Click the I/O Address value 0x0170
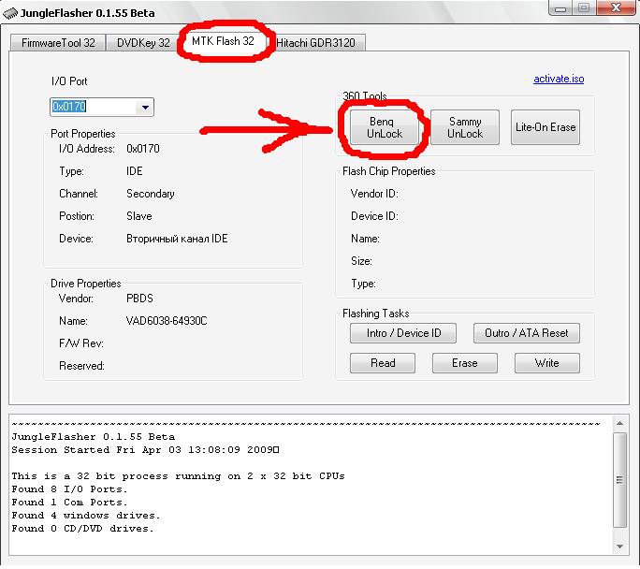 [143, 149]
